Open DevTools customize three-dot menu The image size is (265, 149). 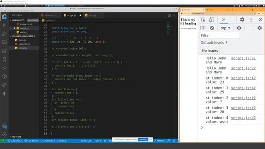[251, 19]
